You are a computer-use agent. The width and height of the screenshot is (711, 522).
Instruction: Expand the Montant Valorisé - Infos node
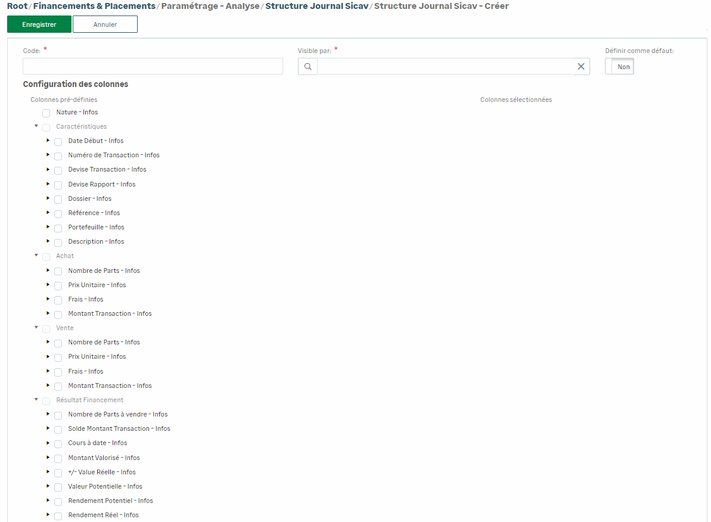tap(48, 458)
